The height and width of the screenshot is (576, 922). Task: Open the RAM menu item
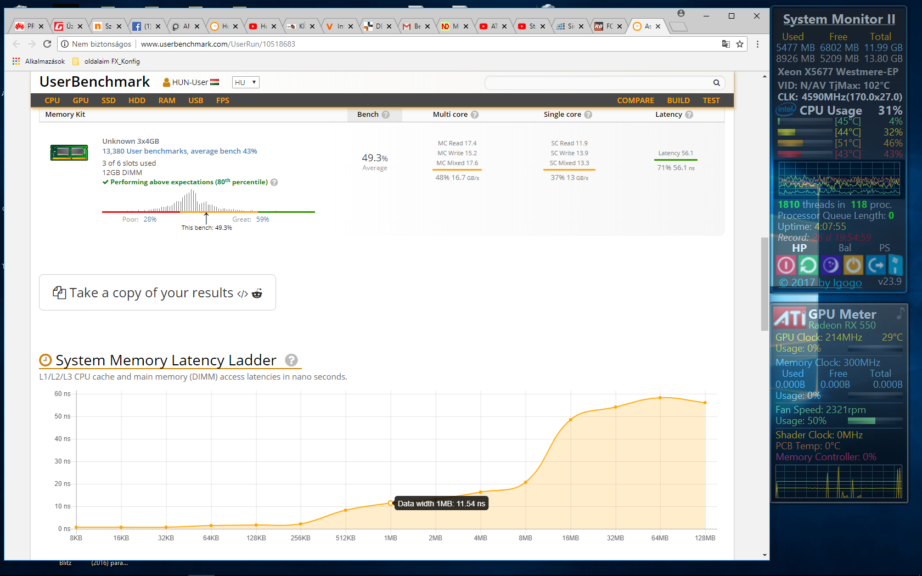coord(167,100)
